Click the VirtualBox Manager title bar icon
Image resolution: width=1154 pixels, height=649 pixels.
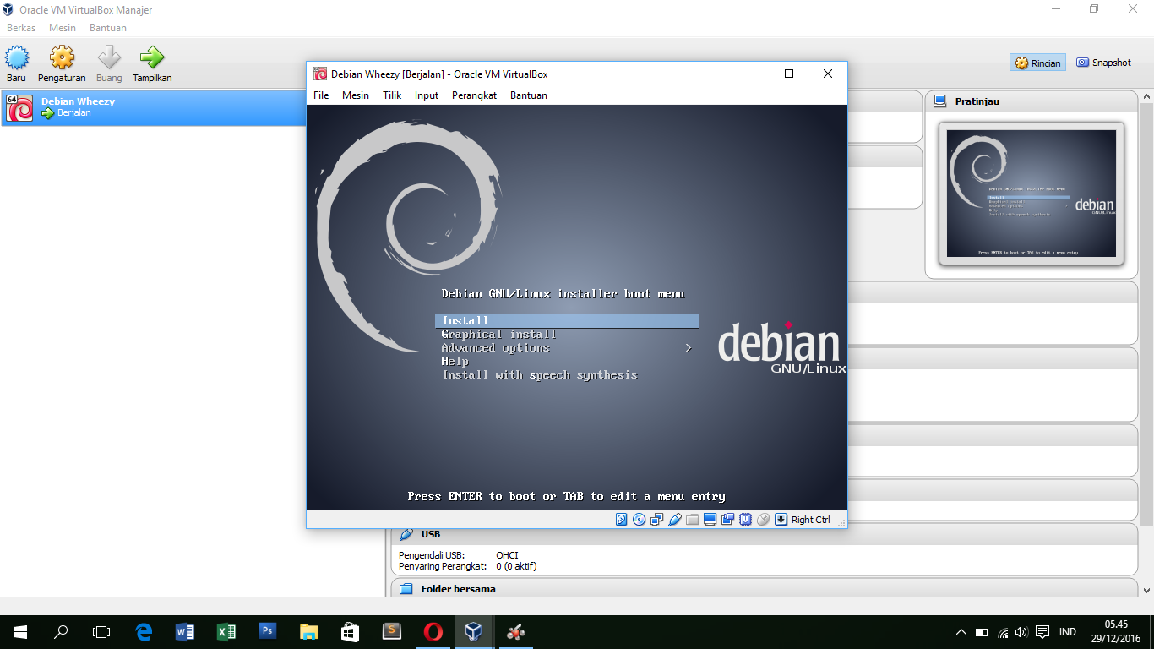(8, 10)
